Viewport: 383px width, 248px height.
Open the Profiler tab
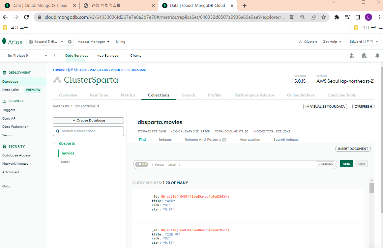pos(215,95)
